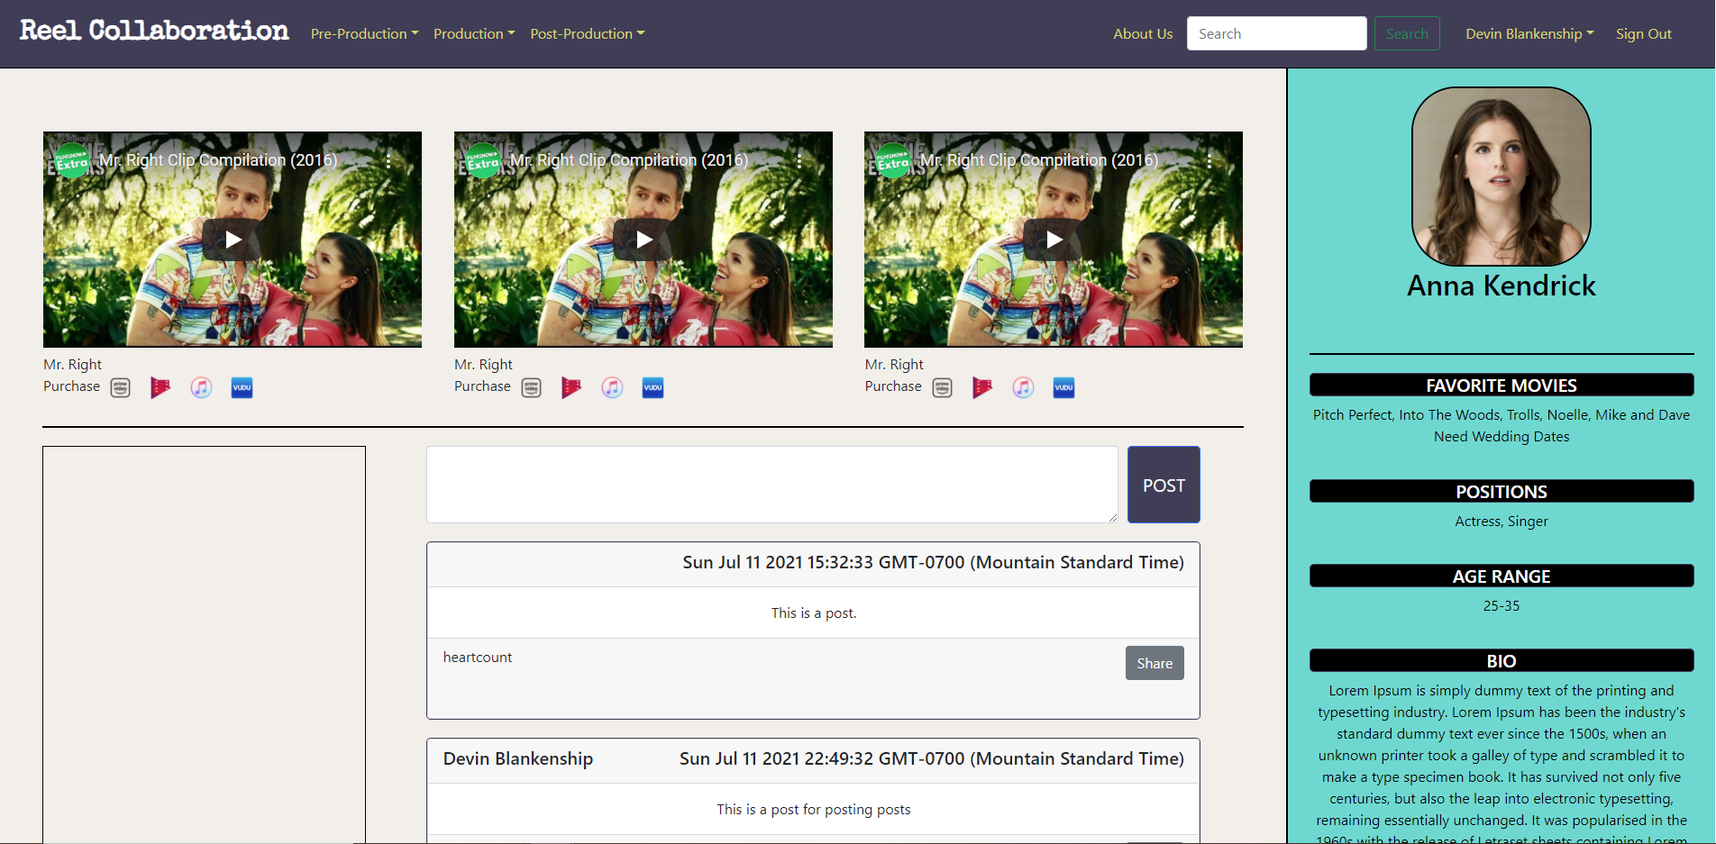This screenshot has width=1716, height=844.
Task: Open Google Play Movies icon under third video
Action: (x=982, y=387)
